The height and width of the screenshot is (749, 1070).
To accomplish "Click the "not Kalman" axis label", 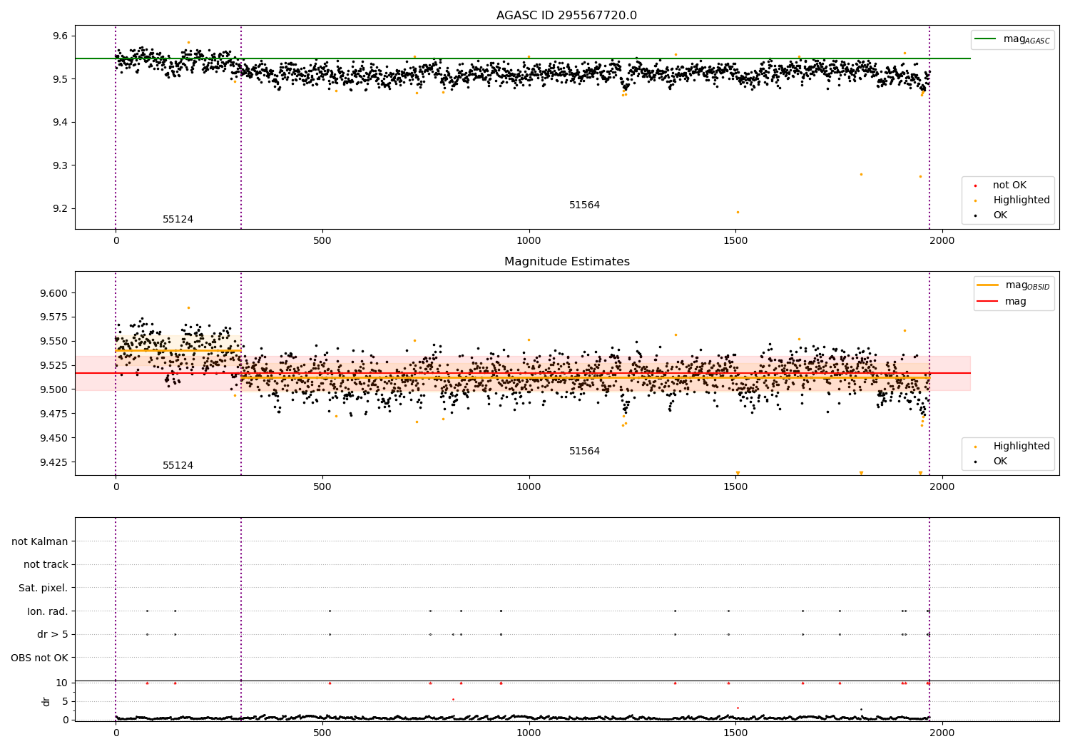I will (40, 541).
